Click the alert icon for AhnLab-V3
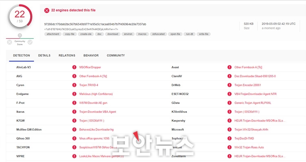 coord(74,67)
